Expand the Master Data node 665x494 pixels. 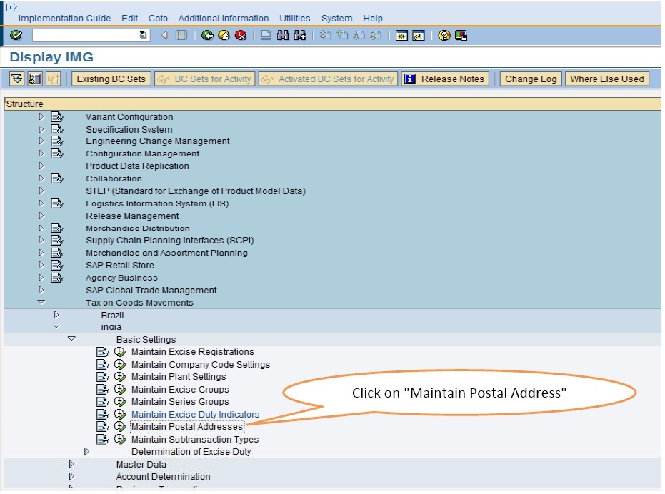(71, 464)
